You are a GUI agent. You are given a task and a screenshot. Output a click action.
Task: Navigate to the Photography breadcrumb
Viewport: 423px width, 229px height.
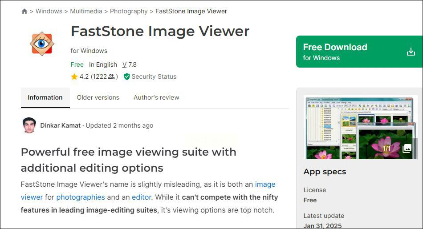tap(129, 11)
